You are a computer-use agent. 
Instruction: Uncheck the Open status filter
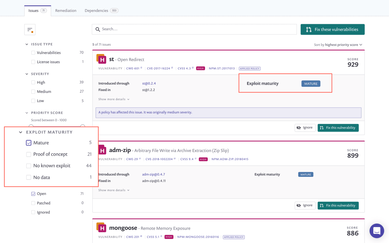point(33,194)
